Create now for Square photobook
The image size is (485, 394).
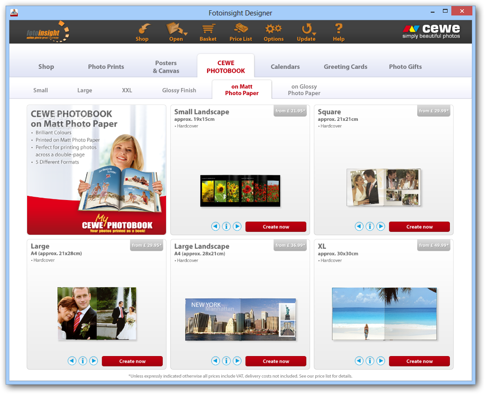pyautogui.click(x=420, y=226)
